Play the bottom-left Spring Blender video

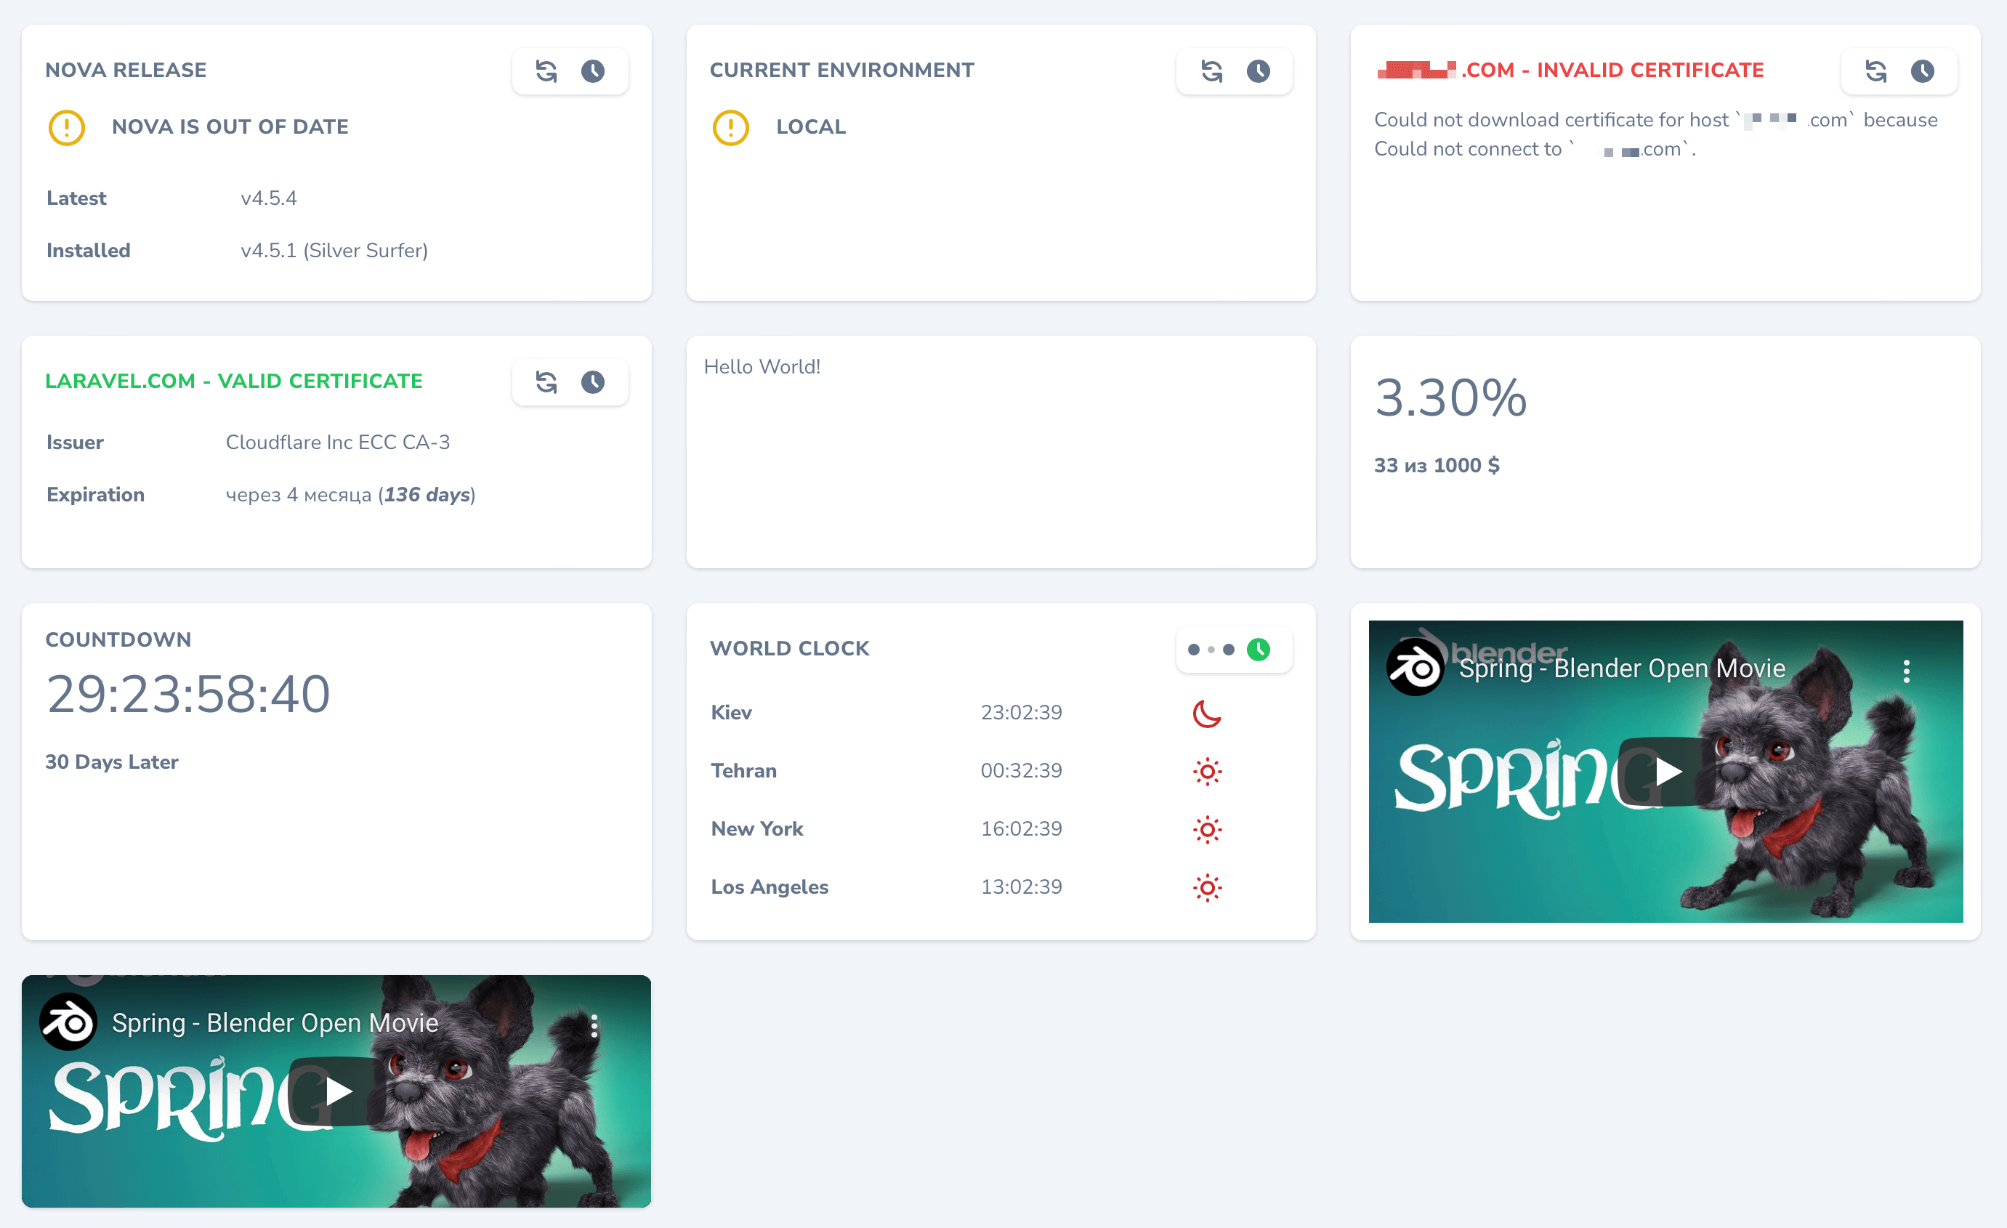tap(337, 1091)
